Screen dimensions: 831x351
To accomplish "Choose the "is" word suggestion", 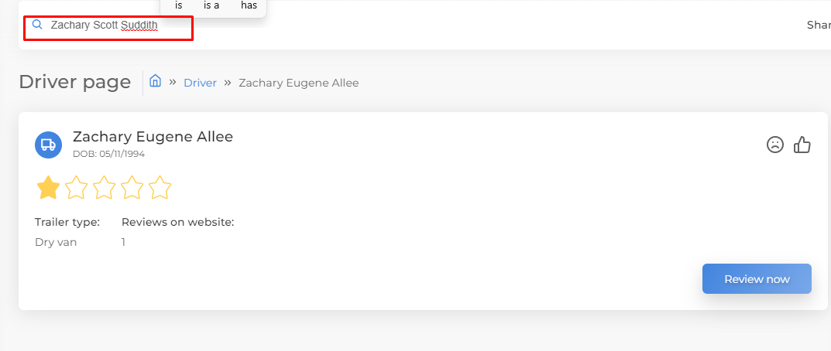I will pos(179,6).
